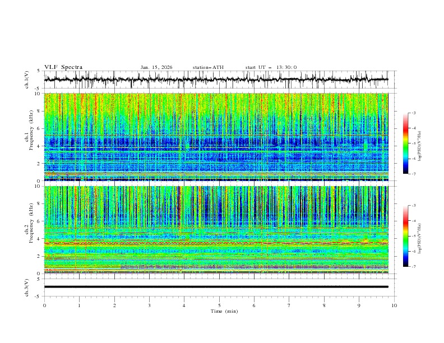The height and width of the screenshot is (343, 444).
Task: Click the ch.1(V) axis label
Action: click(x=27, y=80)
